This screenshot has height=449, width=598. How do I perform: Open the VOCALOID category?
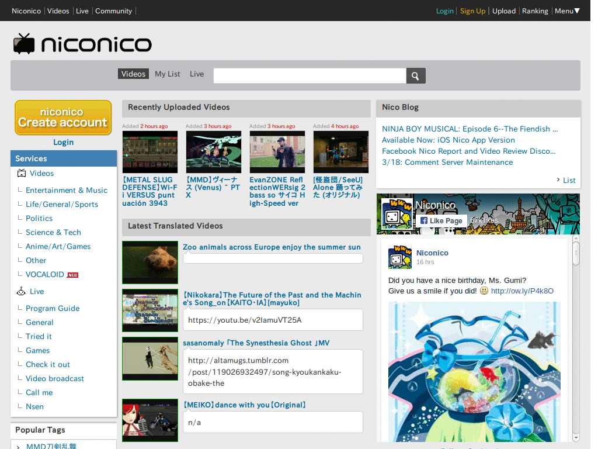pos(44,275)
